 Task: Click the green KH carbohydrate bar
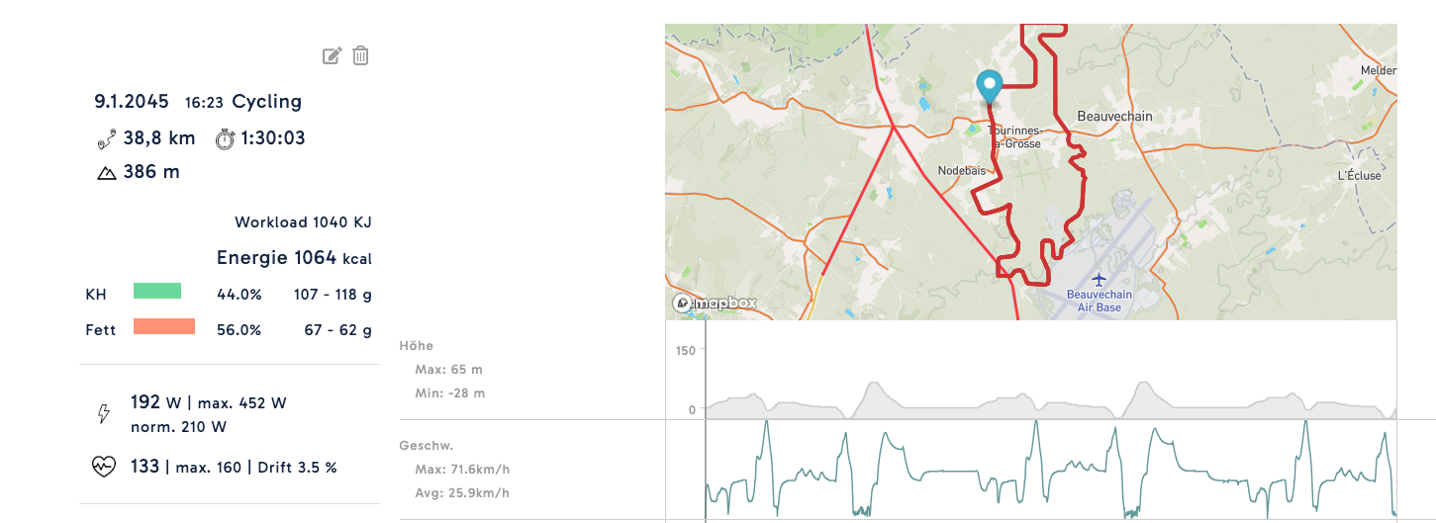click(x=157, y=291)
